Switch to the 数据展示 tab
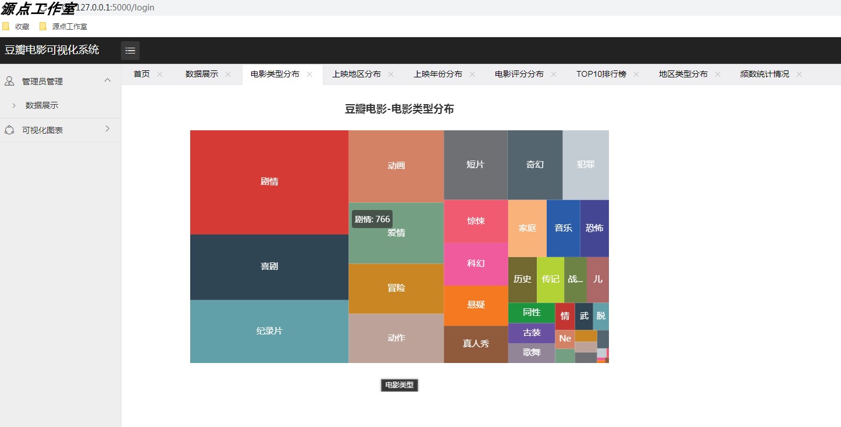Screen dimensions: 841x427 click(x=202, y=74)
